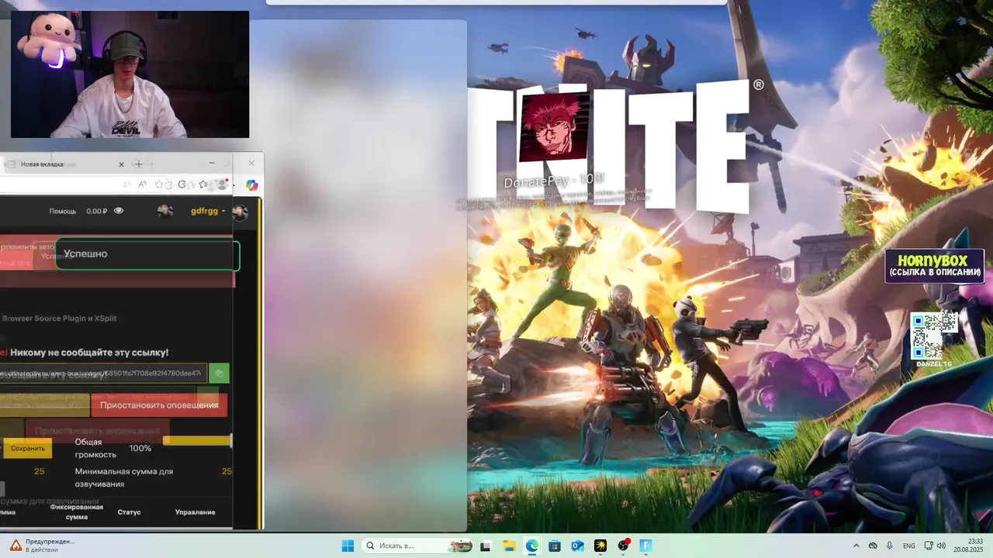This screenshot has height=558, width=993.
Task: Open the Помощь help link
Action: (x=63, y=211)
